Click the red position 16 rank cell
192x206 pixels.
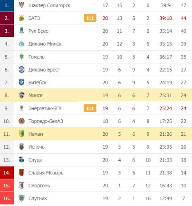7,198
